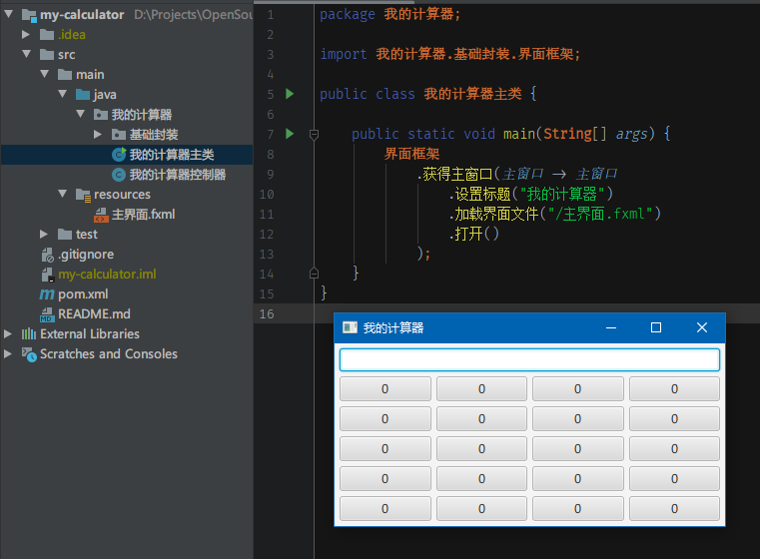Image resolution: width=760 pixels, height=559 pixels.
Task: Click the my-calculator.iml file icon
Action: click(48, 275)
